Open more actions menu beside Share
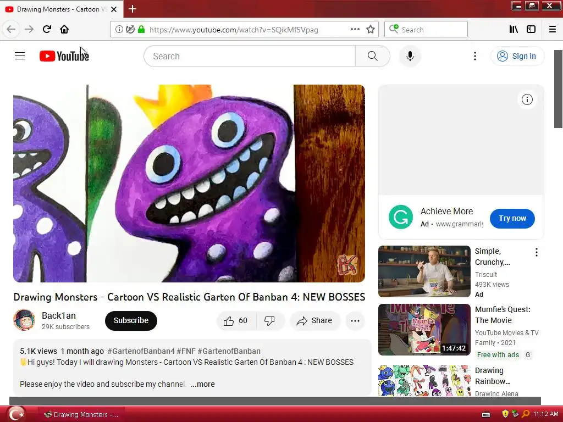The image size is (563, 422). (x=355, y=321)
